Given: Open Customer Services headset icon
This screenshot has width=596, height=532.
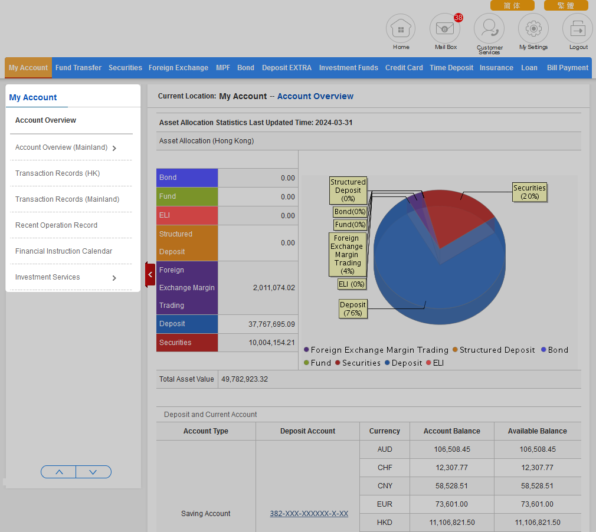Looking at the screenshot, I should [x=489, y=28].
